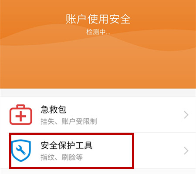The width and height of the screenshot is (196, 174).
Task: Tap the red first aid kit icon
Action: tap(21, 114)
